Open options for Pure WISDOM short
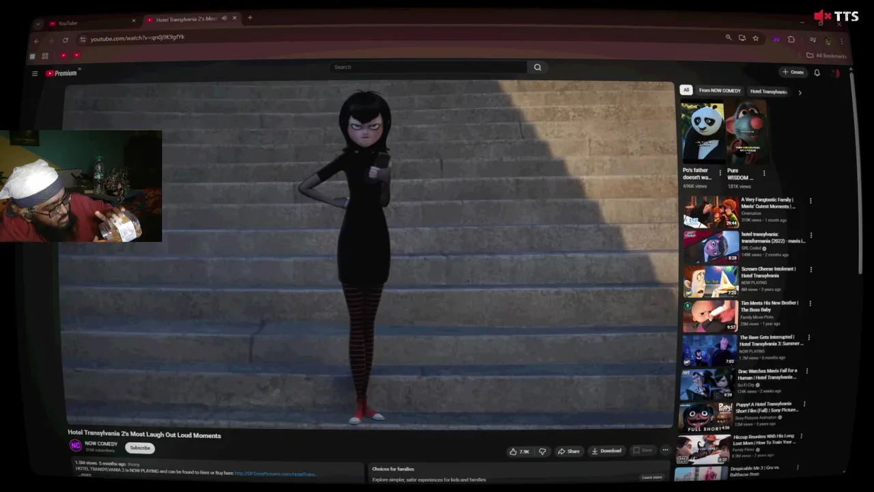This screenshot has width=874, height=492. coord(763,173)
